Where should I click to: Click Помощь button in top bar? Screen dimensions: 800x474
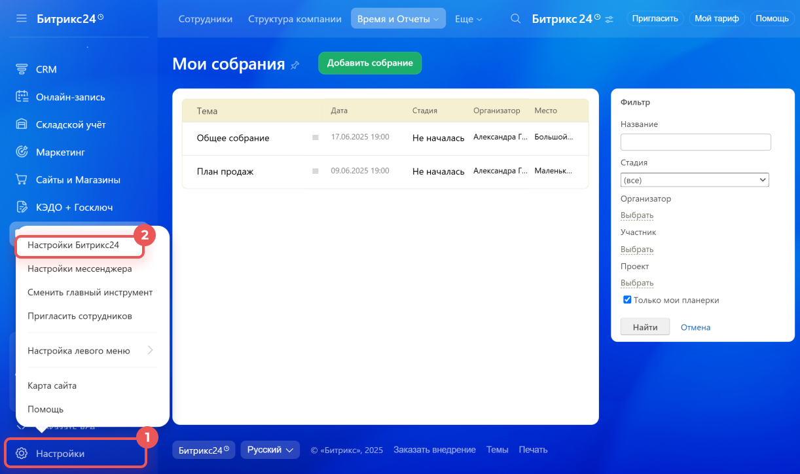773,18
